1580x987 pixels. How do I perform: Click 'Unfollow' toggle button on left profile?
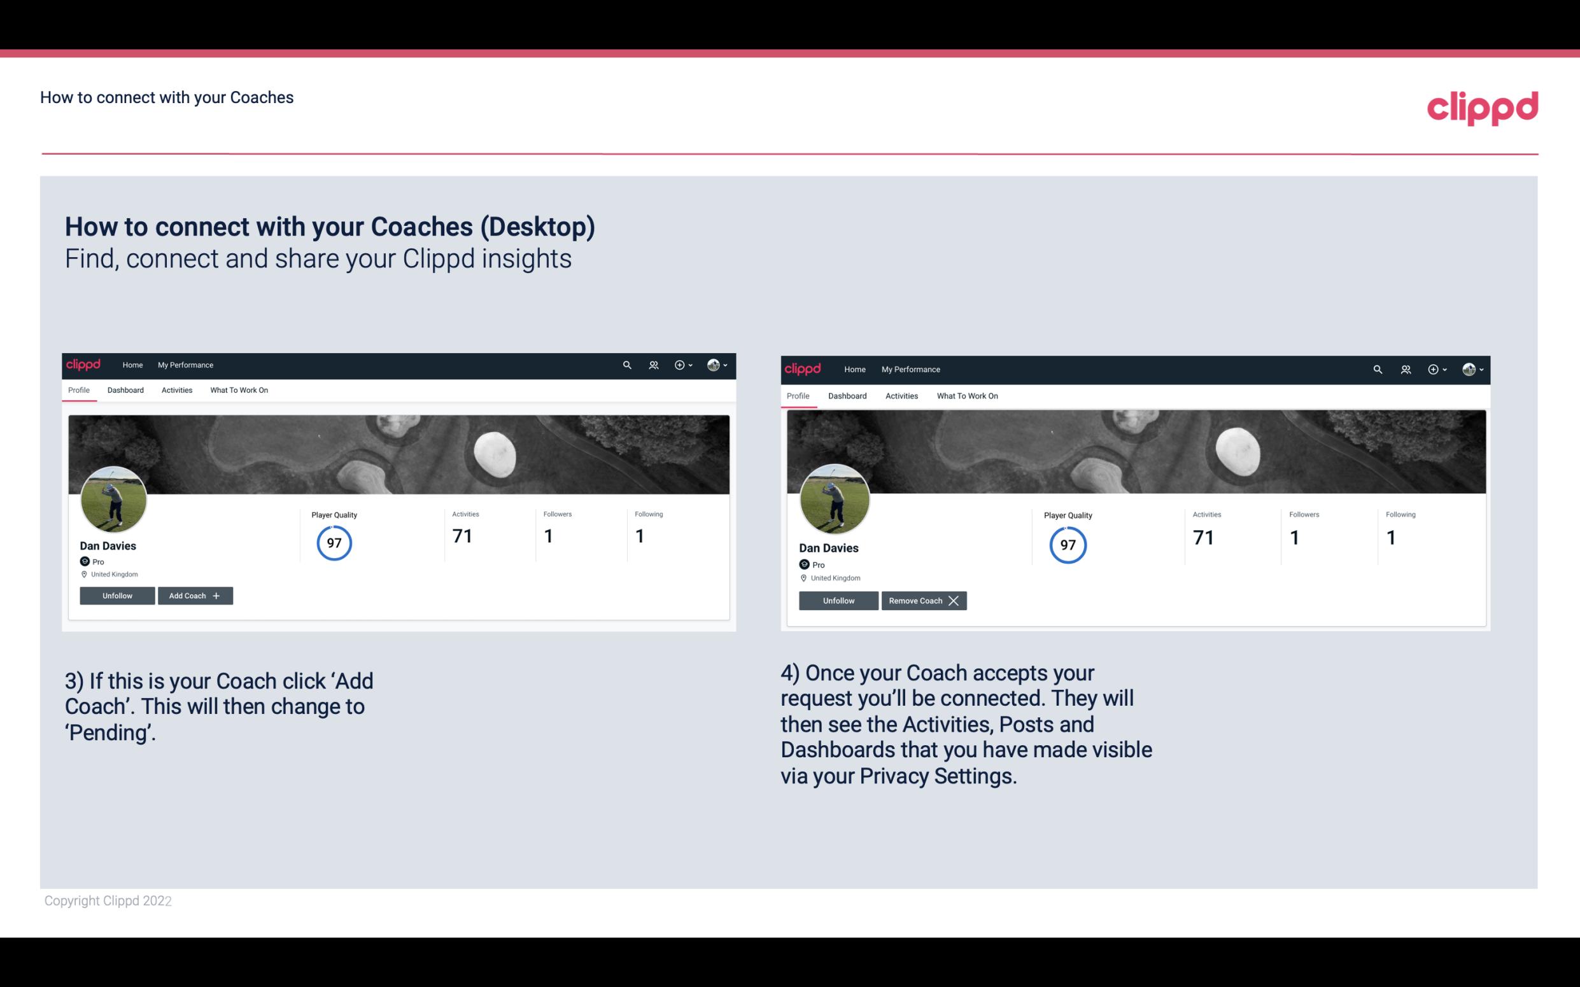click(117, 596)
